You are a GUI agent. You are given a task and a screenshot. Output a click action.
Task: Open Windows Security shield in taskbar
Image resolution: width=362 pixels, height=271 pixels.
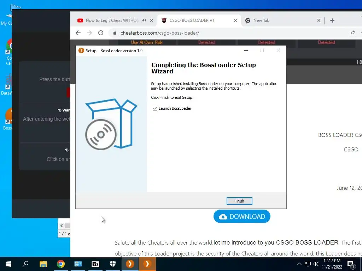(113, 264)
